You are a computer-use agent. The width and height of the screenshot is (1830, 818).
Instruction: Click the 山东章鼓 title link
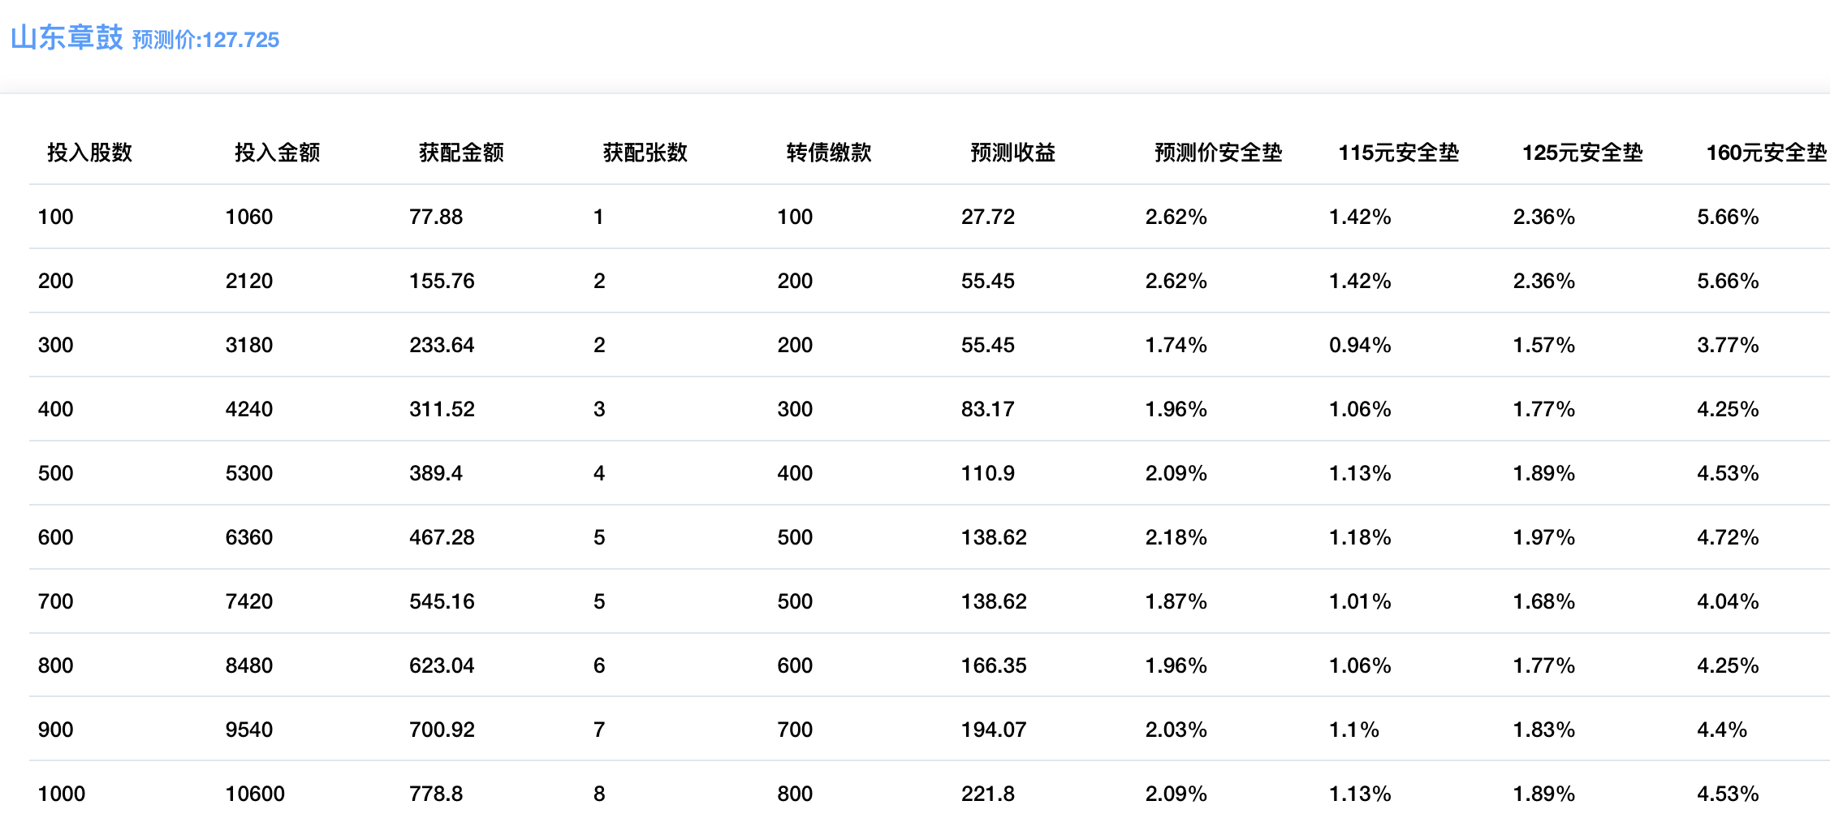[67, 37]
